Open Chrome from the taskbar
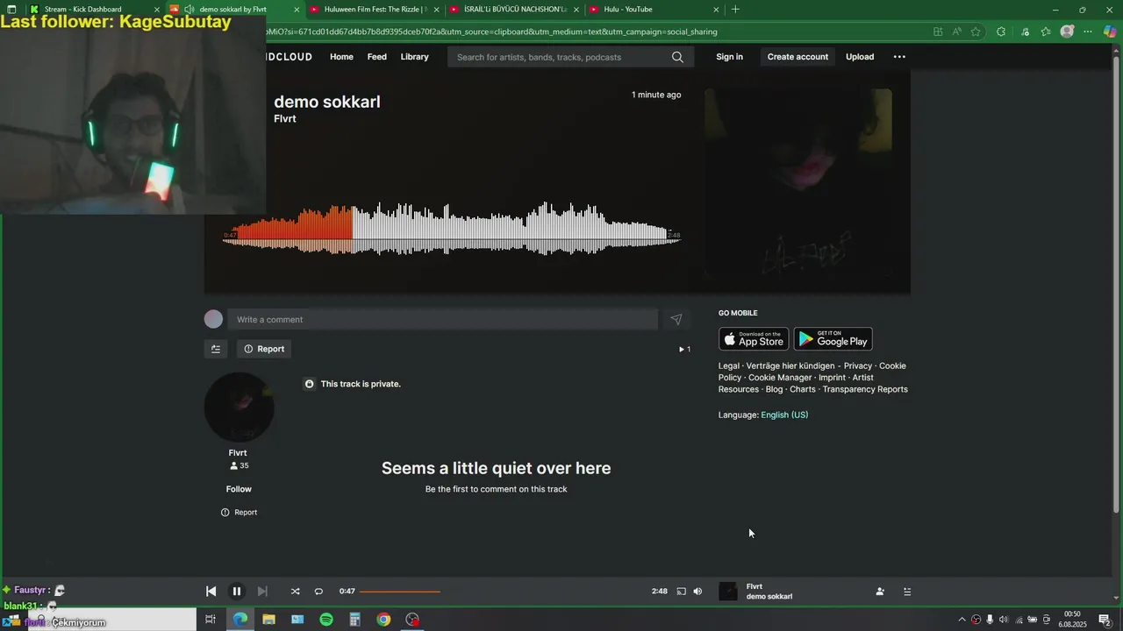 (383, 620)
